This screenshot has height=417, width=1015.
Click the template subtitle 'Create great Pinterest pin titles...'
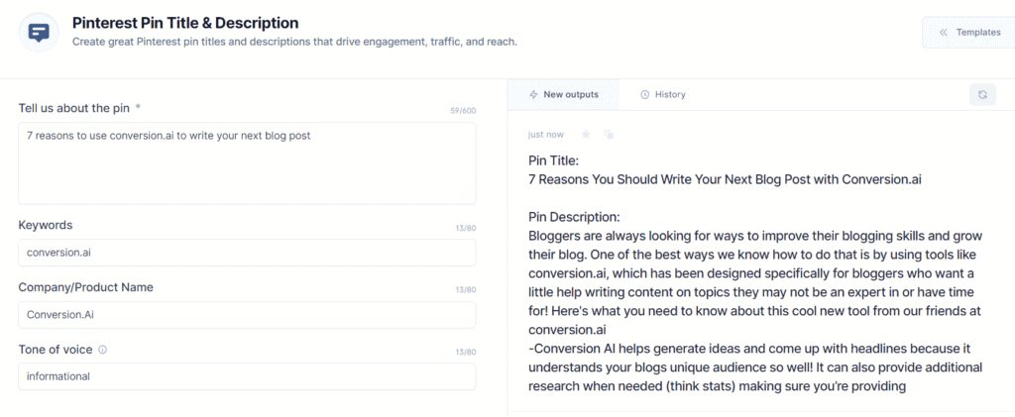pyautogui.click(x=294, y=42)
